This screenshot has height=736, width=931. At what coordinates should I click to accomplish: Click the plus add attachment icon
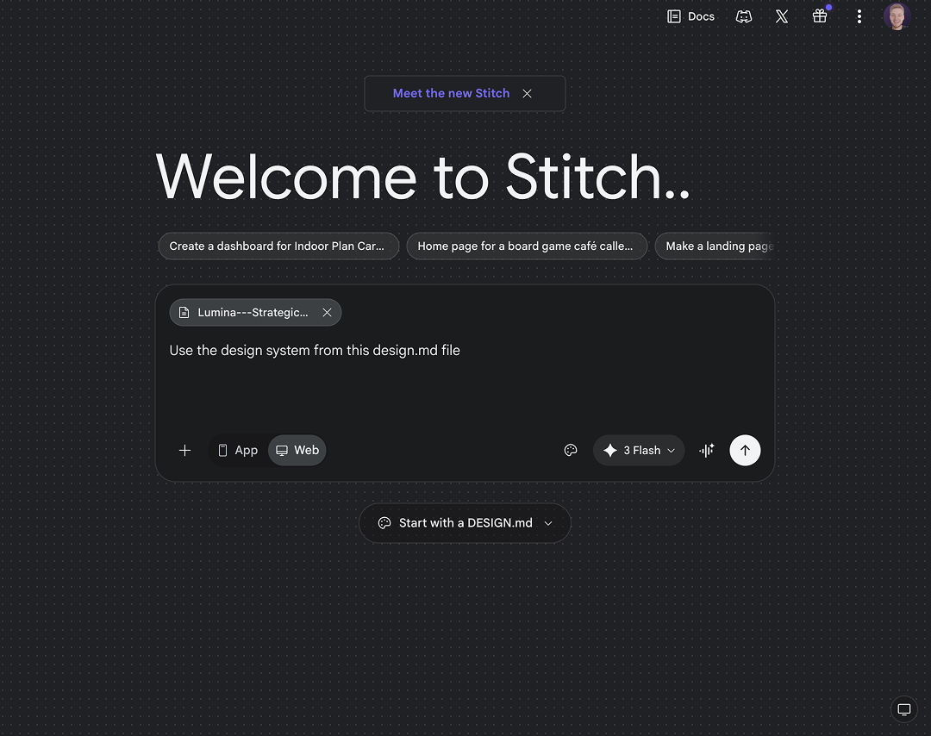point(184,451)
